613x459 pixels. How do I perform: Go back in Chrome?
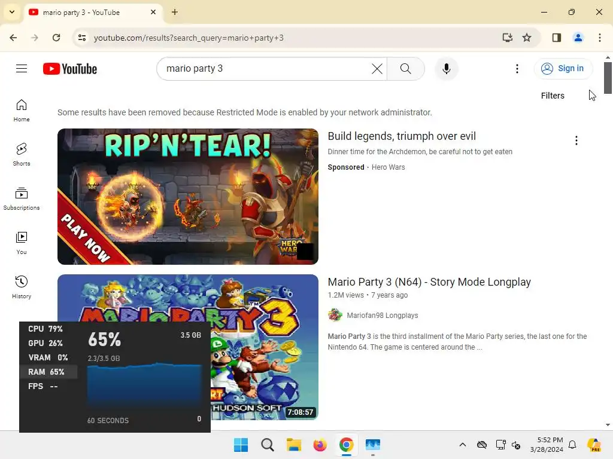(13, 38)
